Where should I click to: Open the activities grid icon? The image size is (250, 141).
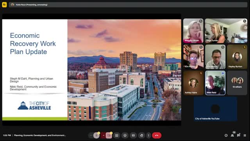click(245, 136)
